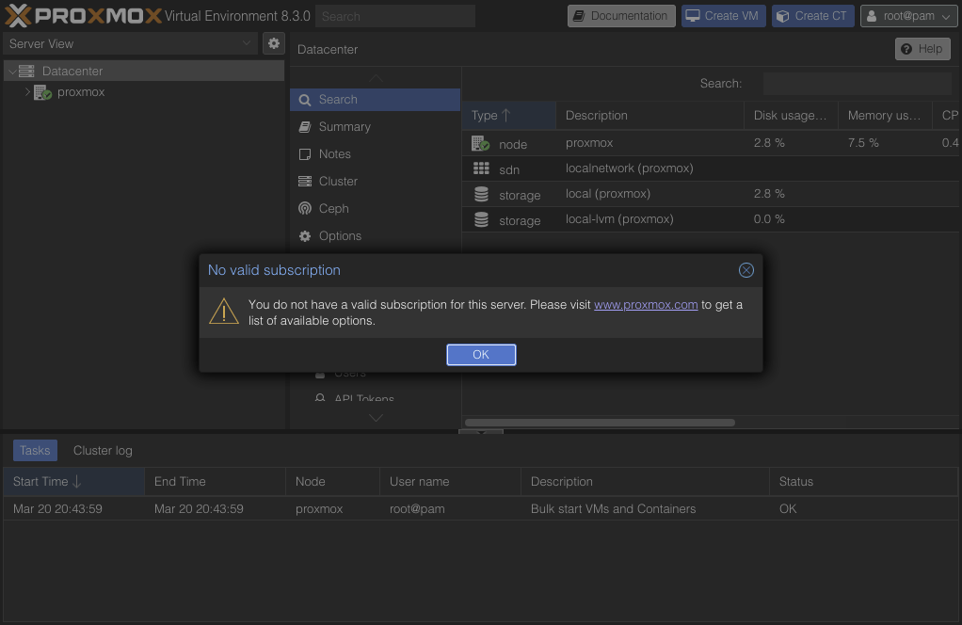Expand the proxmox node tree arrow
This screenshot has height=625, width=962.
(27, 92)
